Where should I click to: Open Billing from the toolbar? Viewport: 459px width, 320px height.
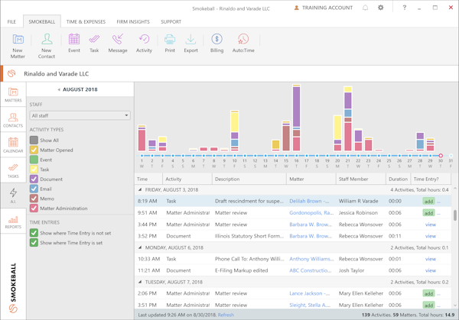click(216, 43)
